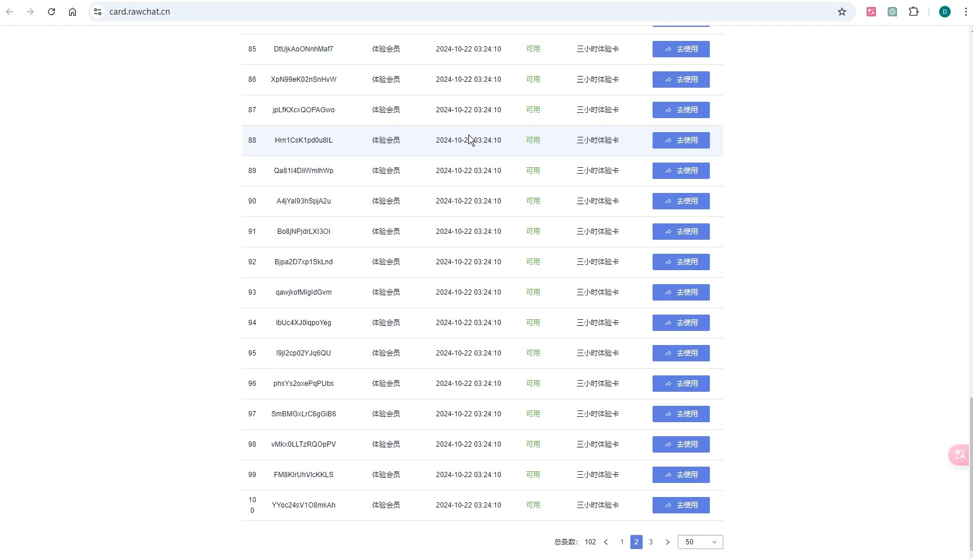Open the browser home page

[73, 12]
